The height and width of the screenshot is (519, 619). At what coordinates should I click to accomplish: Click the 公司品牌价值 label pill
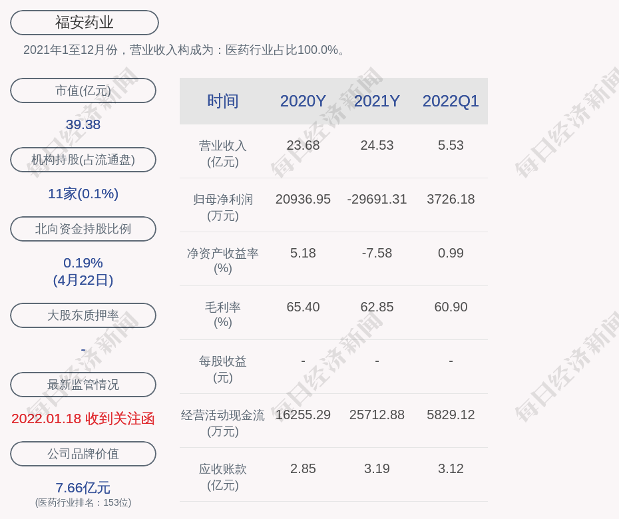pyautogui.click(x=83, y=454)
